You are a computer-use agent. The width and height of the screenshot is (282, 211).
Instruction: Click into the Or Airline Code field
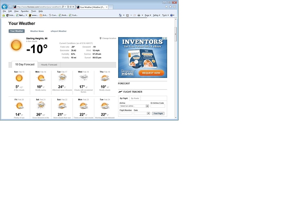pos(158,106)
